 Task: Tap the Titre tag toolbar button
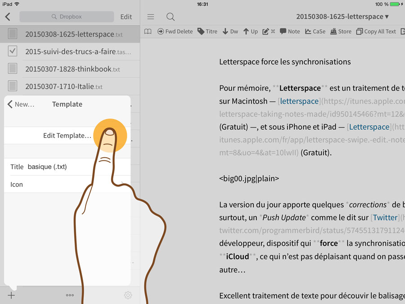tap(207, 32)
